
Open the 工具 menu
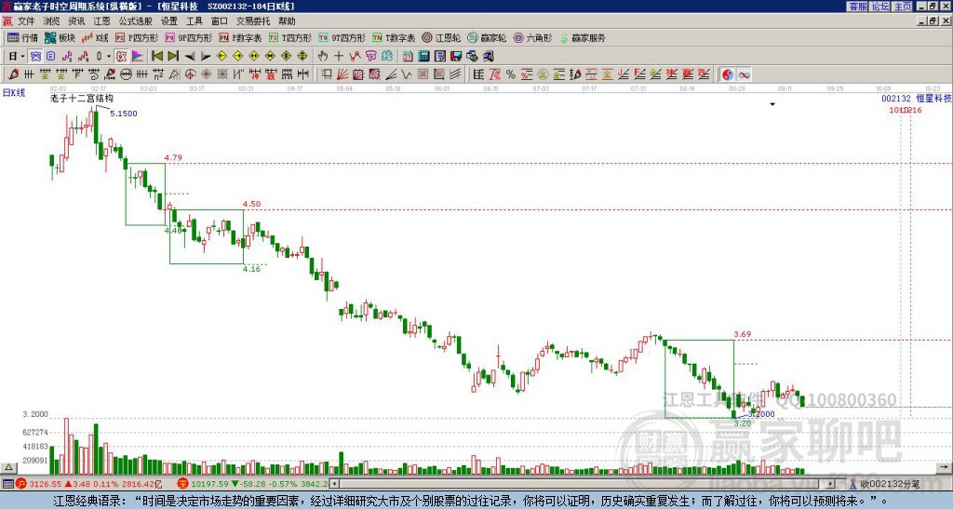click(x=195, y=21)
